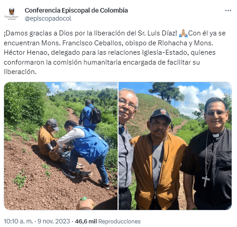Open the right photo of the three men
Image resolution: width=237 pixels, height=227 pixels.
pos(175,146)
